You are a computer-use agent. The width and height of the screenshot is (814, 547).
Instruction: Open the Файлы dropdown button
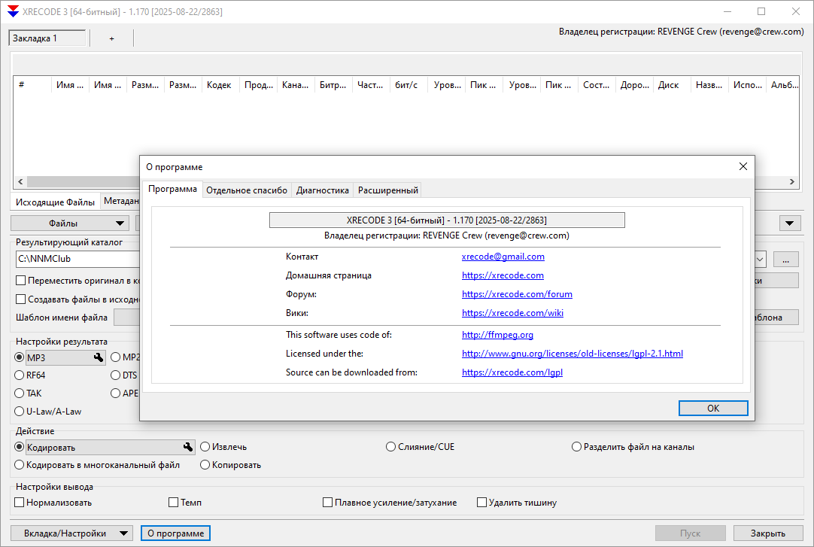tap(69, 223)
